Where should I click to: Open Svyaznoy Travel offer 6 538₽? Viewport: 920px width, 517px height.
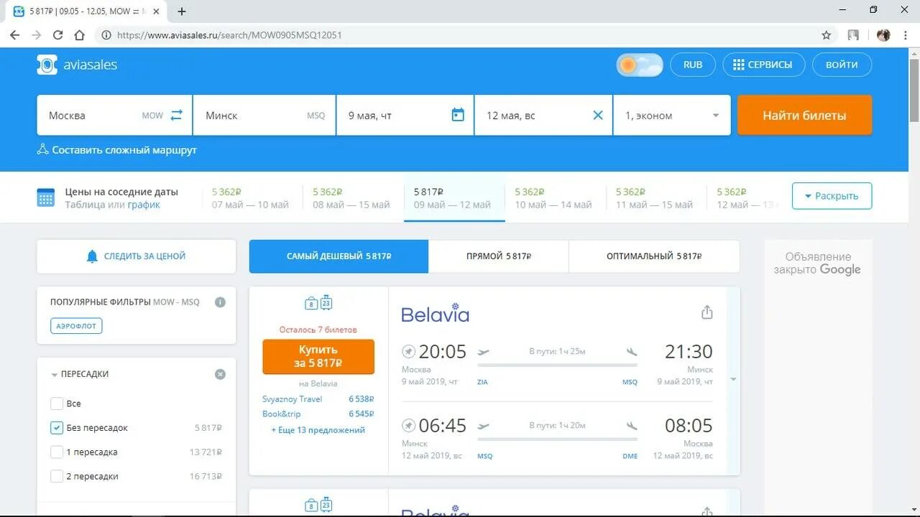[318, 399]
